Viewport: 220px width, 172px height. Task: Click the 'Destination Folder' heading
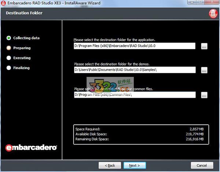click(24, 13)
